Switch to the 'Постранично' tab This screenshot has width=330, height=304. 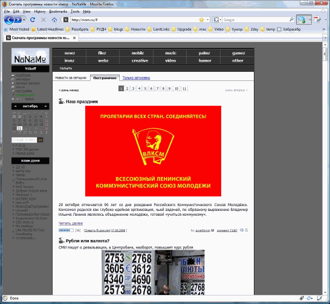point(105,77)
